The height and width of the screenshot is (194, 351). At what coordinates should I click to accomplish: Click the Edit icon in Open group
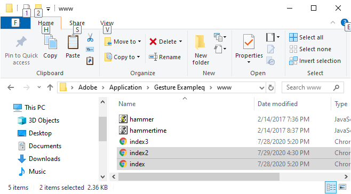[270, 49]
